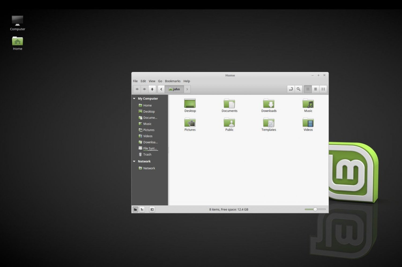Navigate up one directory level
Image resolution: width=402 pixels, height=267 pixels.
click(x=152, y=89)
